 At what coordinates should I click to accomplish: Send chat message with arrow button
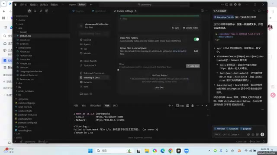tap(262, 134)
